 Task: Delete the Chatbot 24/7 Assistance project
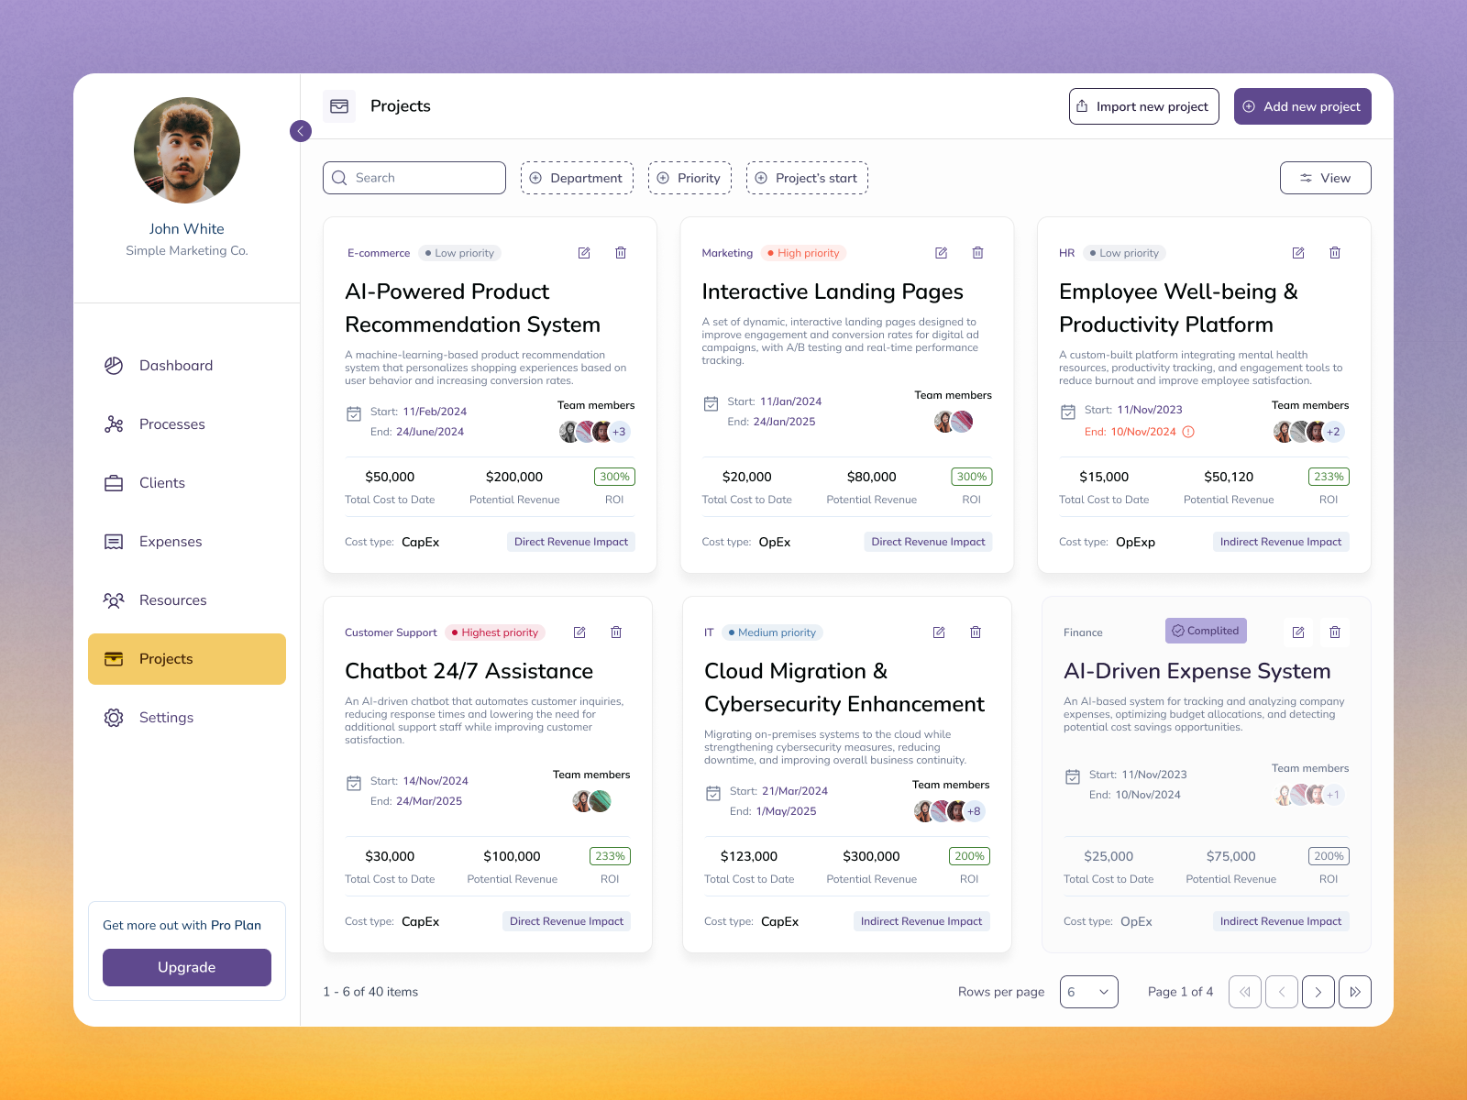[616, 632]
